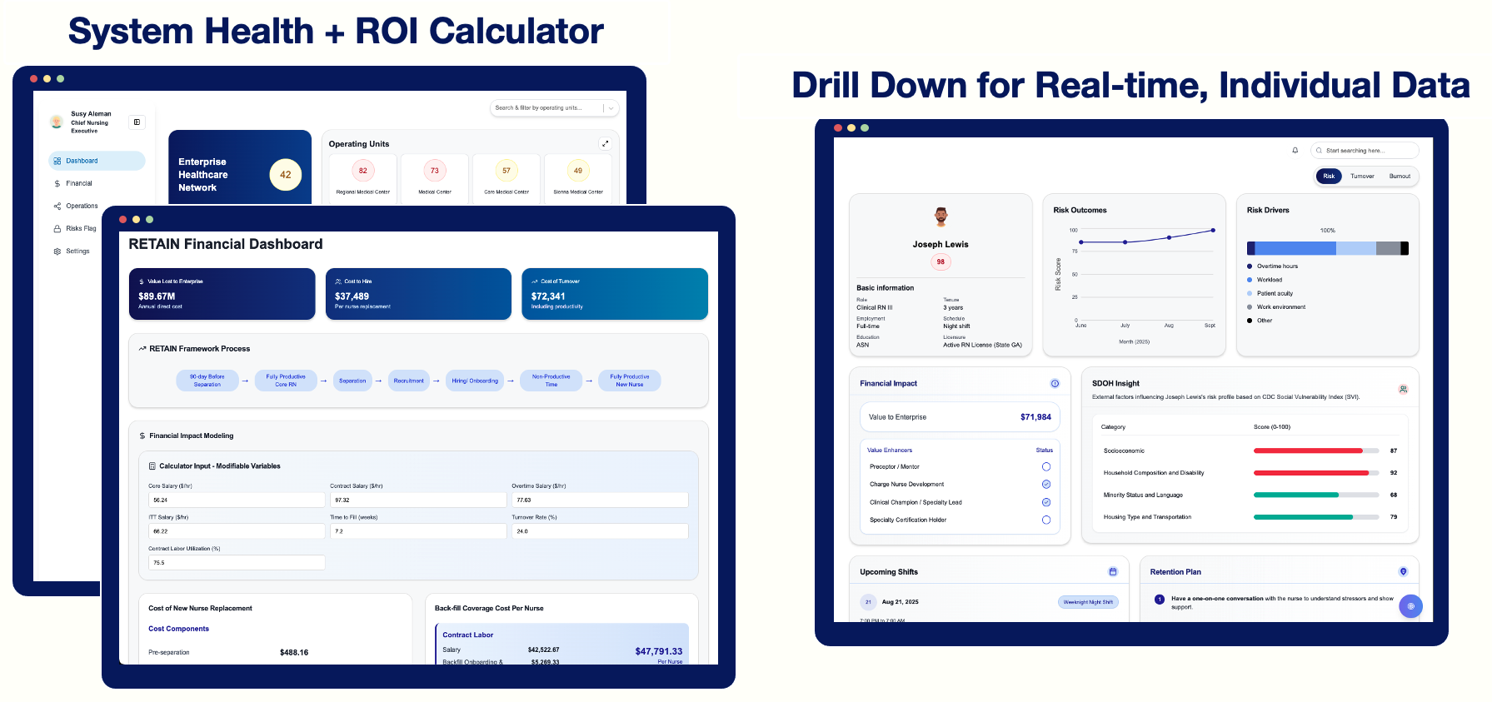The width and height of the screenshot is (1492, 702).
Task: Click the people icon on Cost to Hire card
Action: (338, 281)
